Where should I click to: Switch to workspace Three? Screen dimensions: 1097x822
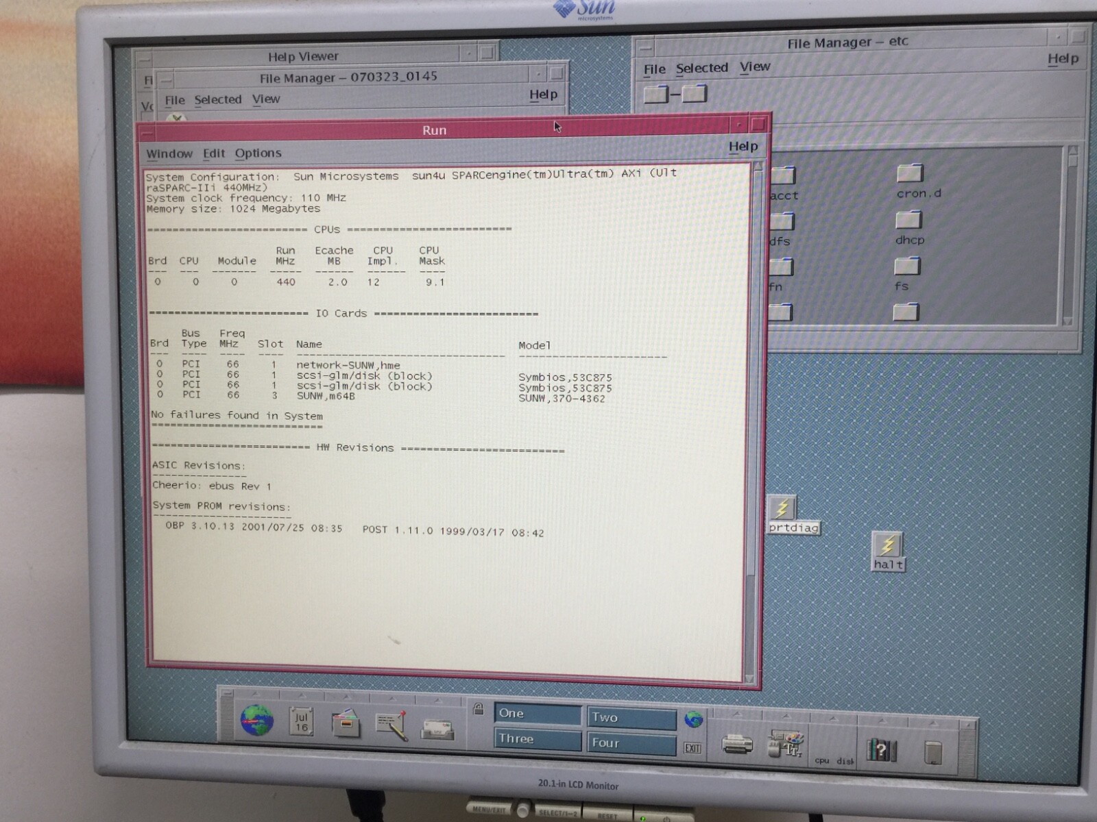pos(537,739)
